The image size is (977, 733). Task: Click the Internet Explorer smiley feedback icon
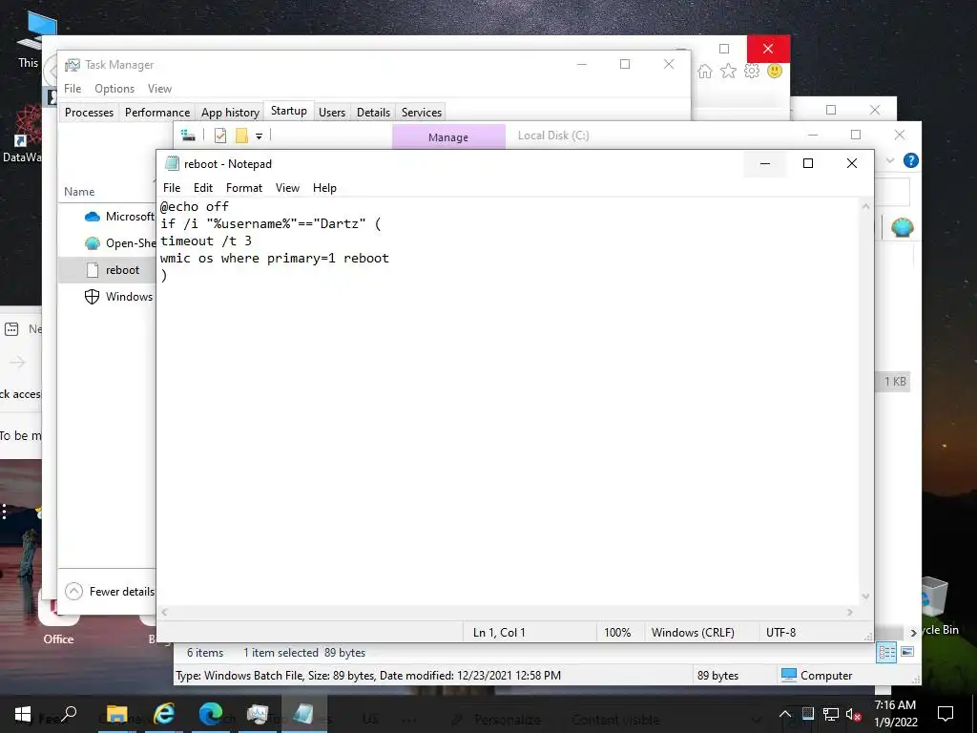(775, 71)
